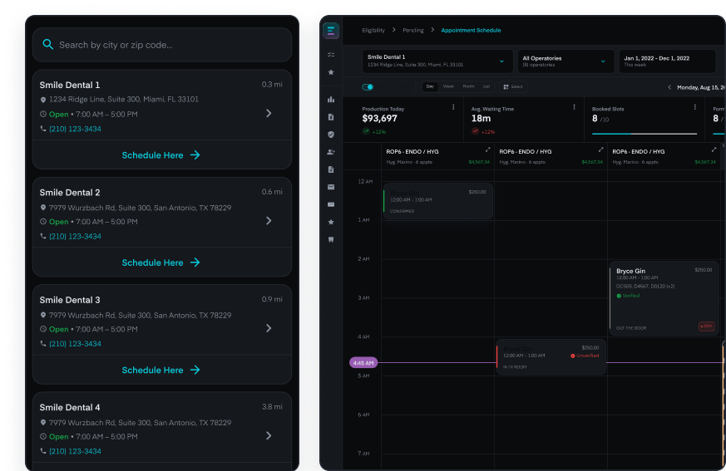Open the shield checkmark icon

331,135
